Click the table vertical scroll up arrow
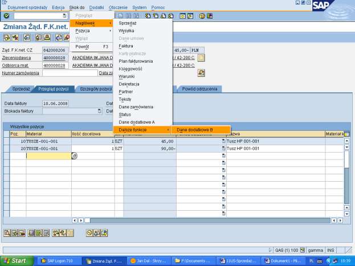The height and width of the screenshot is (266, 355). 346,141
